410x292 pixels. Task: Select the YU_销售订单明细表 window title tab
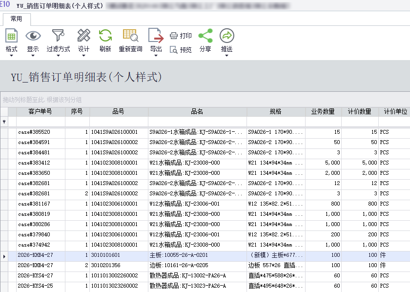(60, 6)
